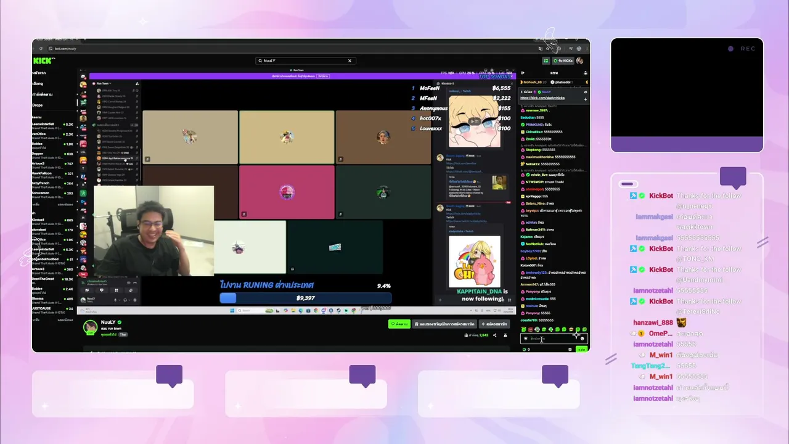Click the NuuLY channel name
Image resolution: width=789 pixels, height=444 pixels.
pyautogui.click(x=108, y=323)
